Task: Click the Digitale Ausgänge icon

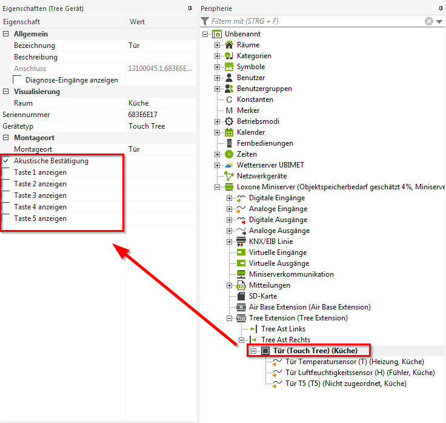Action: pos(241,220)
